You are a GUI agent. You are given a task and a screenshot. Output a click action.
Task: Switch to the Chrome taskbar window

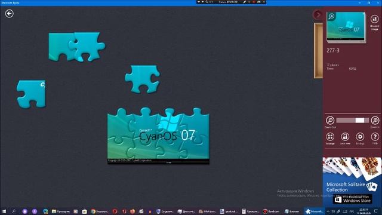[x=100, y=211]
